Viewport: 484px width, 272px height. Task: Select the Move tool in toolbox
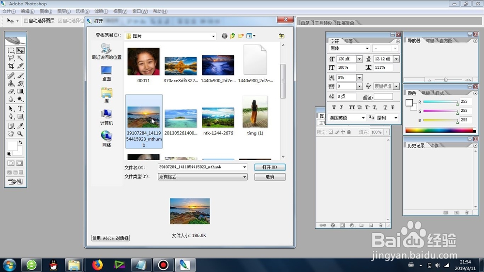20,50
